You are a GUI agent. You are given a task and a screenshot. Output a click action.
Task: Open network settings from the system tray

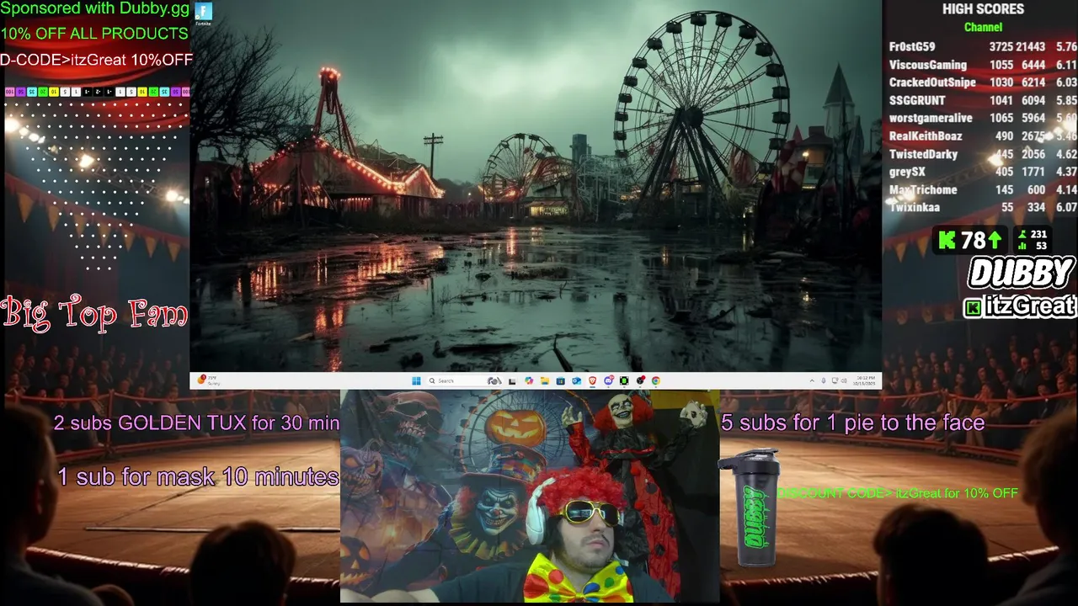pyautogui.click(x=835, y=380)
